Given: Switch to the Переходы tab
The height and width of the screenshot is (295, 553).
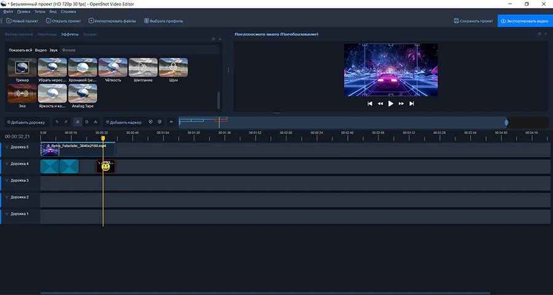Looking at the screenshot, I should click(x=47, y=34).
